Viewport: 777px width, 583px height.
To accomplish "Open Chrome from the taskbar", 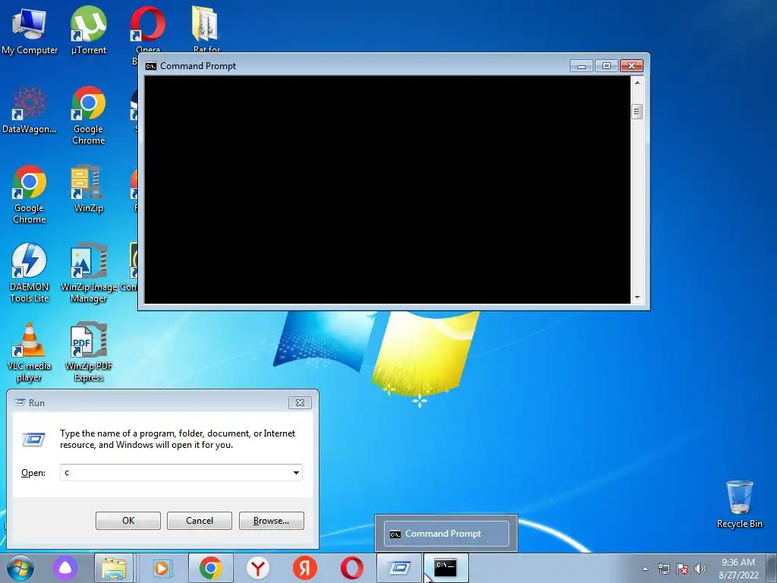I will (x=211, y=568).
